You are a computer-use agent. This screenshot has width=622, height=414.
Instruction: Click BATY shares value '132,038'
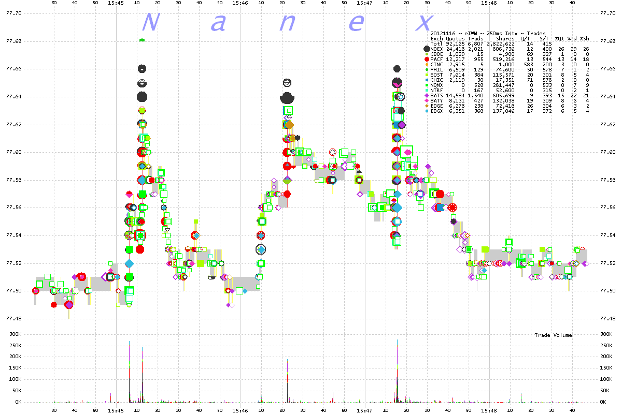coord(503,100)
